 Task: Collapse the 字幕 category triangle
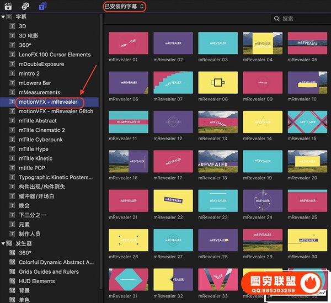coord(3,17)
